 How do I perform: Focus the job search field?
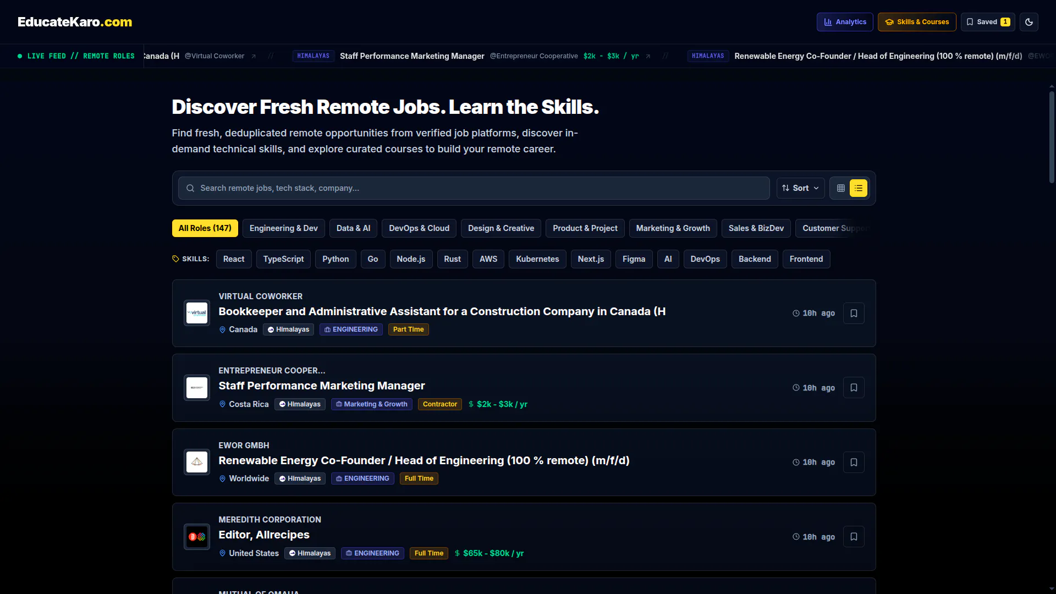click(474, 188)
